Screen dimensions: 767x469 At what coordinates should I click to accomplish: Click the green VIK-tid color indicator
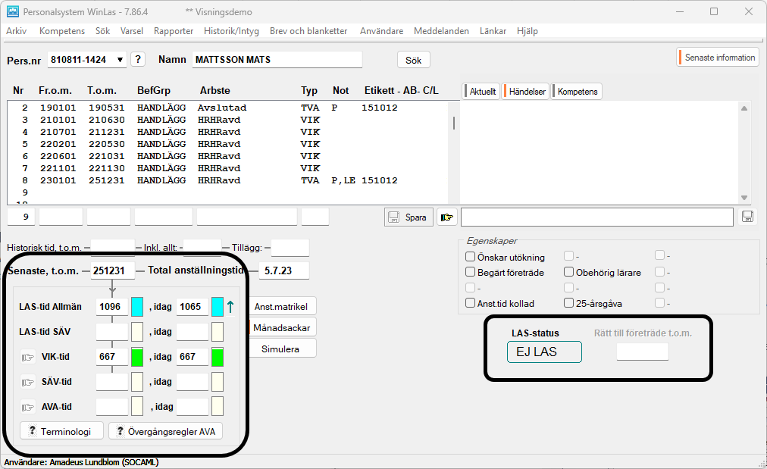click(x=137, y=357)
